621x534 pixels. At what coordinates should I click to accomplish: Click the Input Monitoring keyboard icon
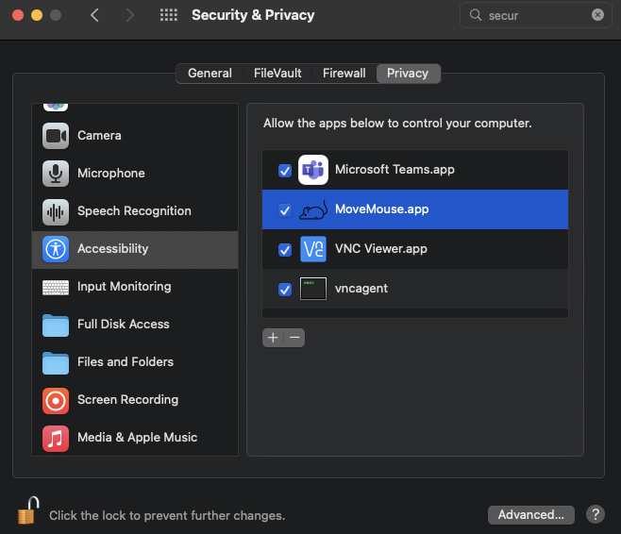click(56, 287)
